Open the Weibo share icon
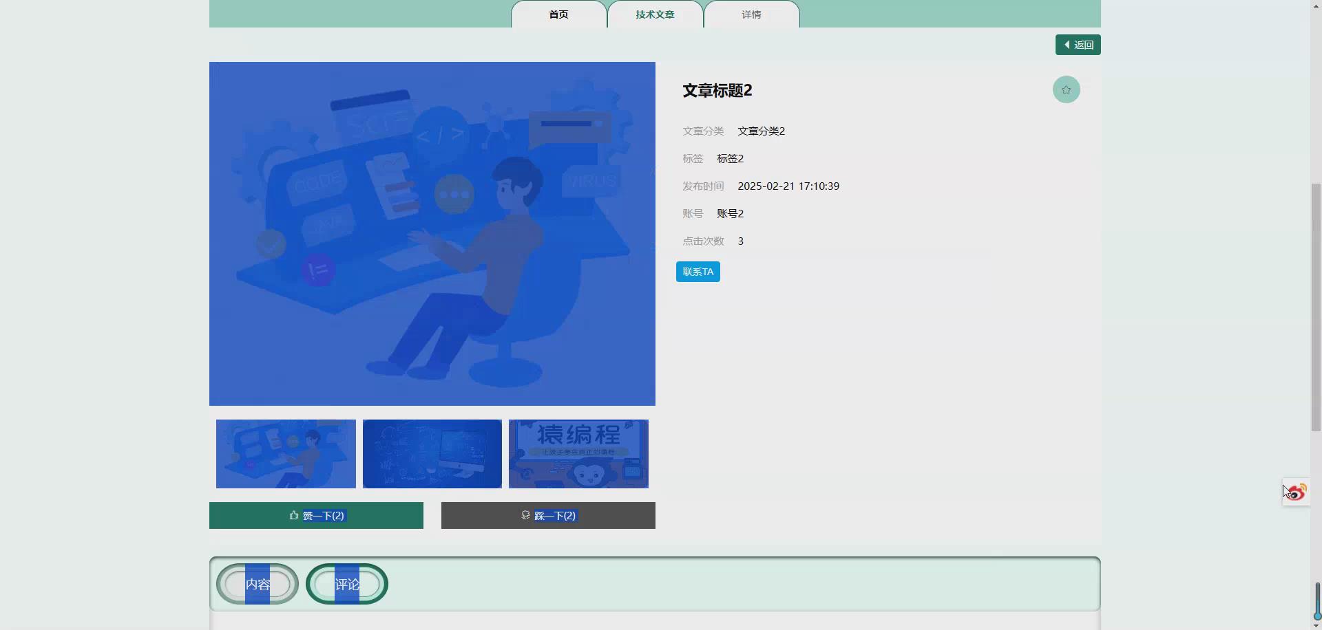Viewport: 1322px width, 630px height. tap(1296, 492)
